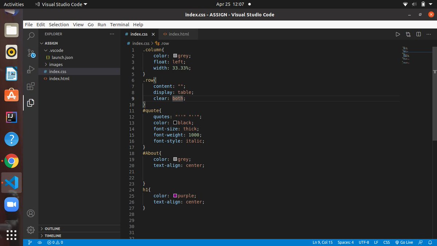Screen dimensions: 437x246
Task: Select index.html in the explorer tree
Action: point(79,78)
